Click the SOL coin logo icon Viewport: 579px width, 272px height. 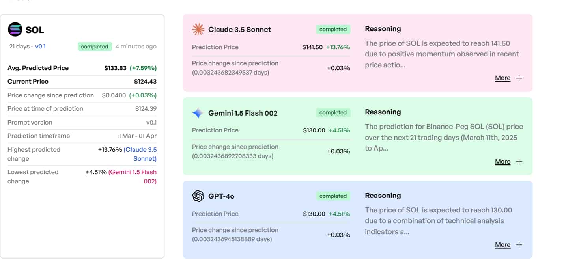(15, 30)
